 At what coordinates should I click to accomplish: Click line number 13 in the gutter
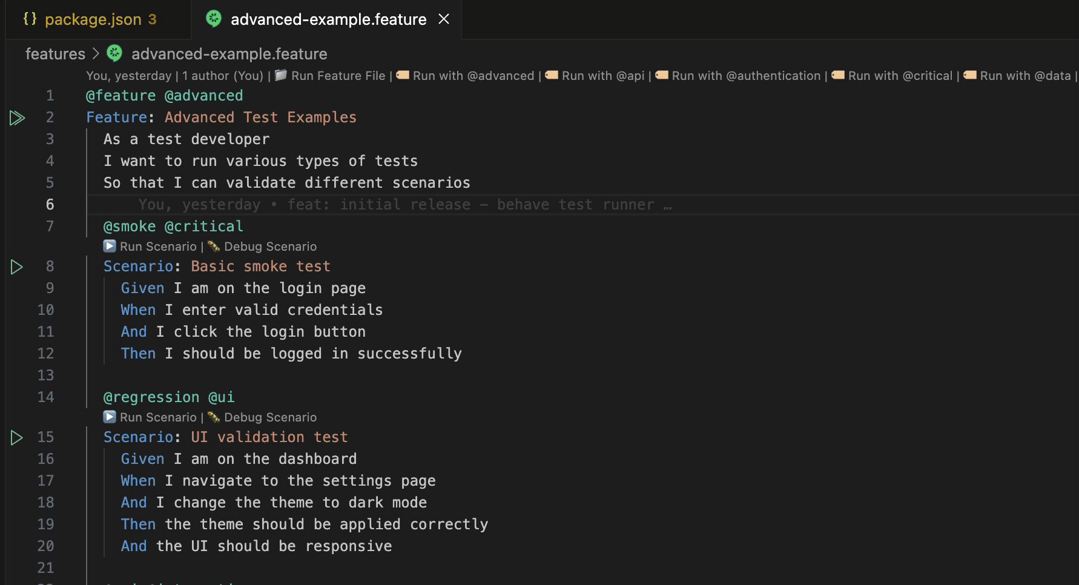click(45, 375)
